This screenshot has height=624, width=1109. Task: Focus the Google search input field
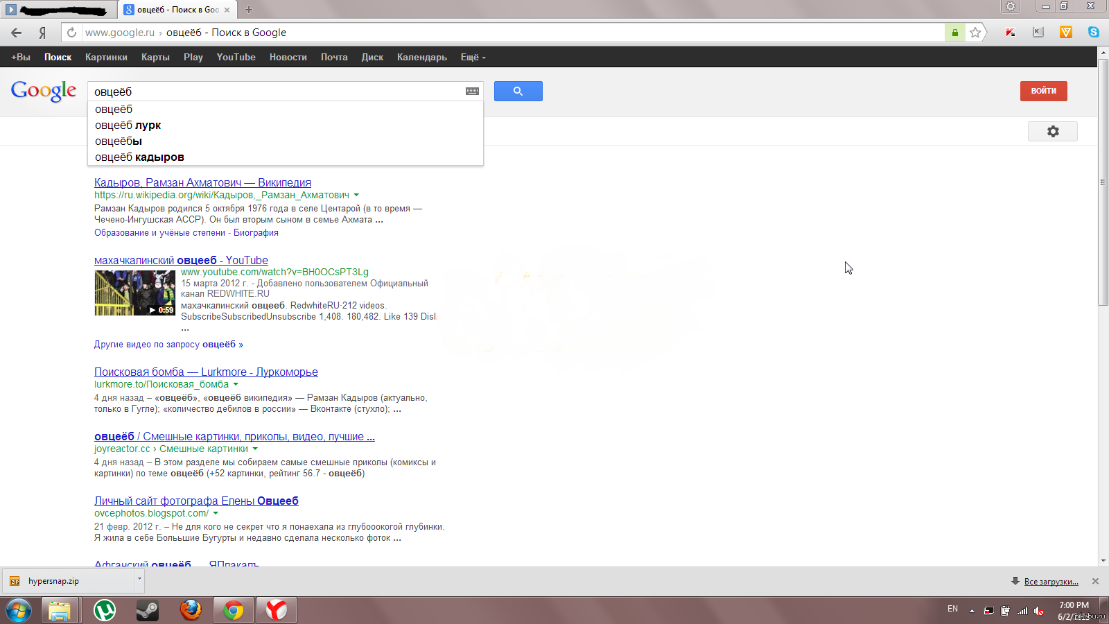pyautogui.click(x=277, y=92)
